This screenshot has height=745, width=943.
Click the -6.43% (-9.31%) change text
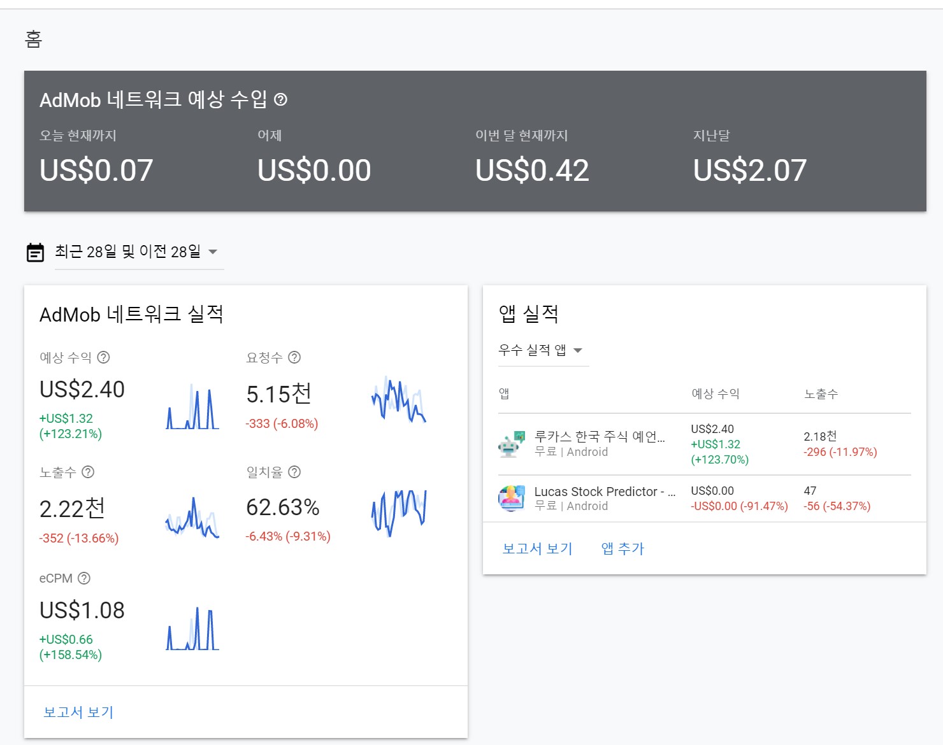click(x=288, y=536)
